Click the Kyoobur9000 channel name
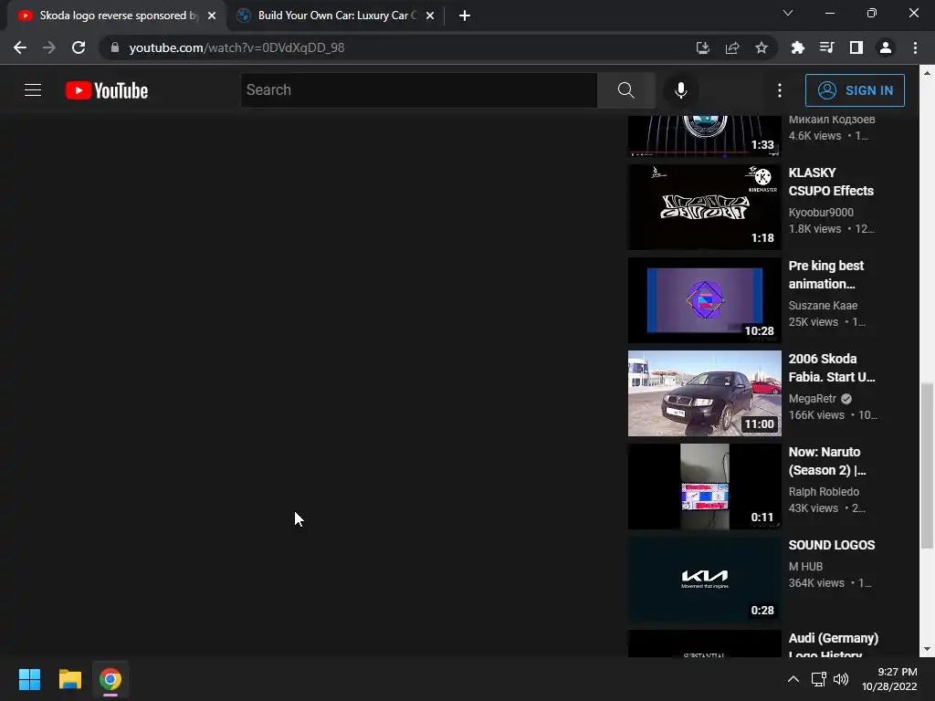Viewport: 935px width, 701px height. click(821, 212)
